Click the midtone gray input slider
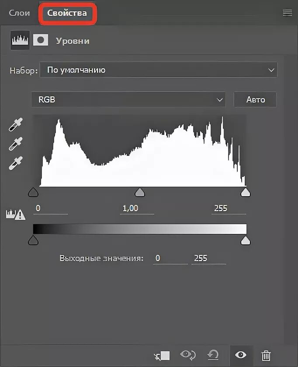The width and height of the screenshot is (298, 367). 139,192
